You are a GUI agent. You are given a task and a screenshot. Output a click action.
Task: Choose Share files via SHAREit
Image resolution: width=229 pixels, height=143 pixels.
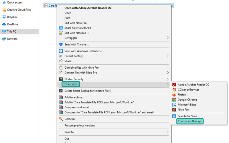[x=78, y=28]
